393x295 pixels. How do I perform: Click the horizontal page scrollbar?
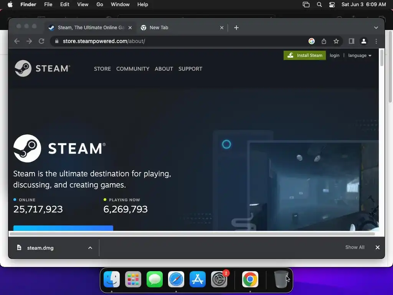192,234
